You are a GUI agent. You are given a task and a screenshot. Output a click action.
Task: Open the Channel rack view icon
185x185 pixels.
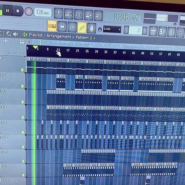[171, 32]
